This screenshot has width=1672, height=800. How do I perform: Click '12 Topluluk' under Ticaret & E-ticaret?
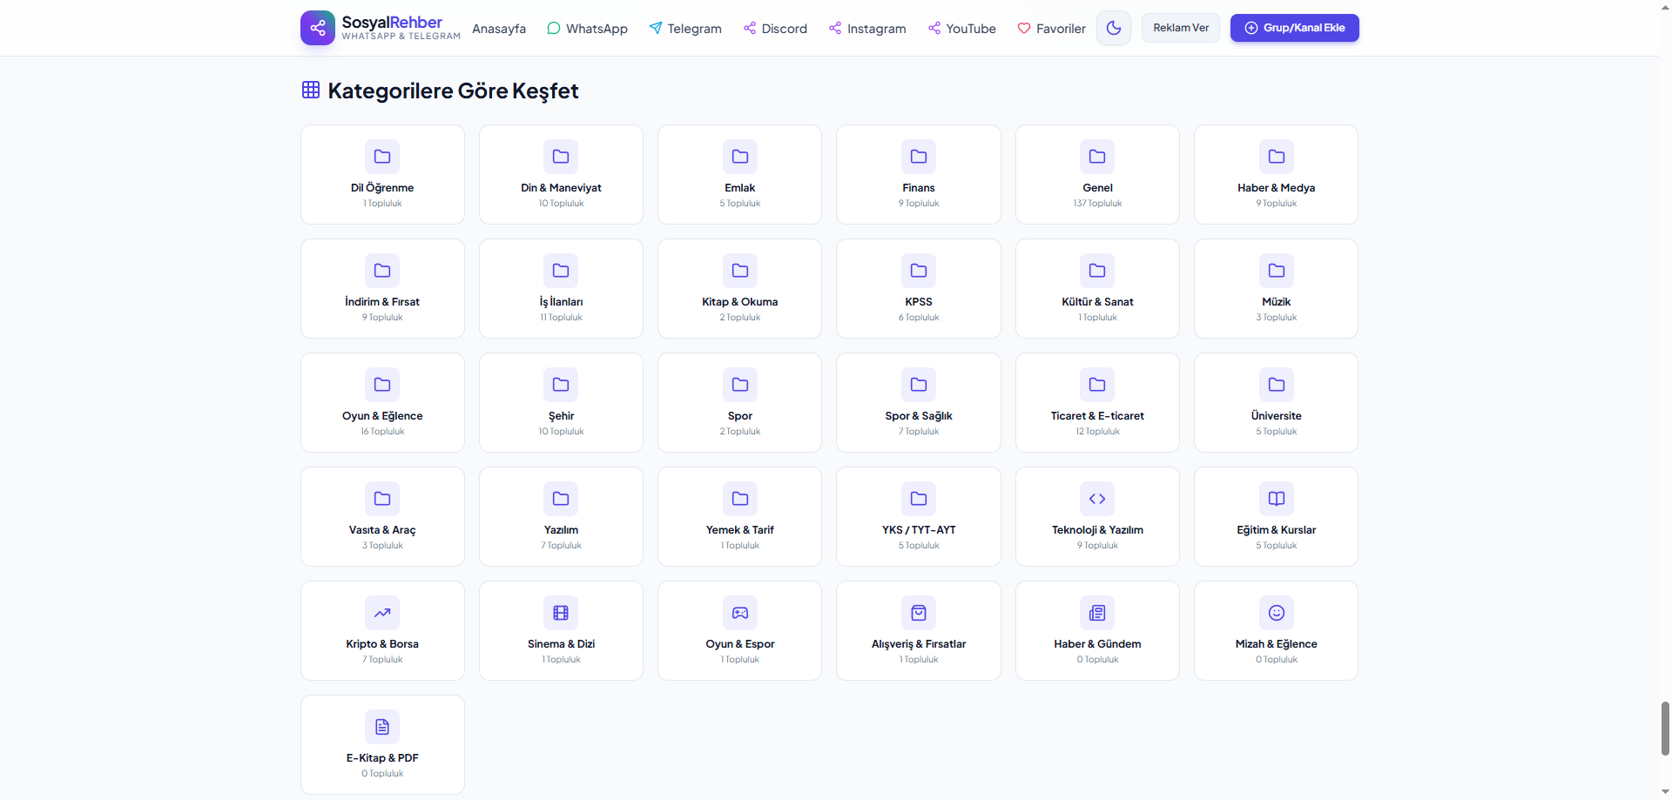coord(1097,432)
